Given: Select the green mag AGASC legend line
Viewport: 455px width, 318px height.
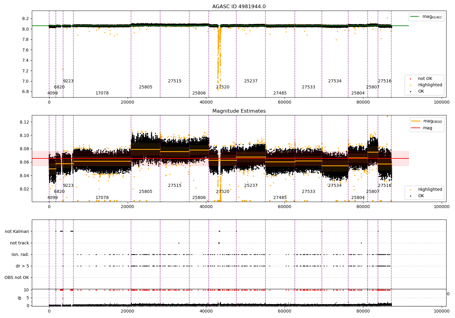Looking at the screenshot, I should coord(414,17).
